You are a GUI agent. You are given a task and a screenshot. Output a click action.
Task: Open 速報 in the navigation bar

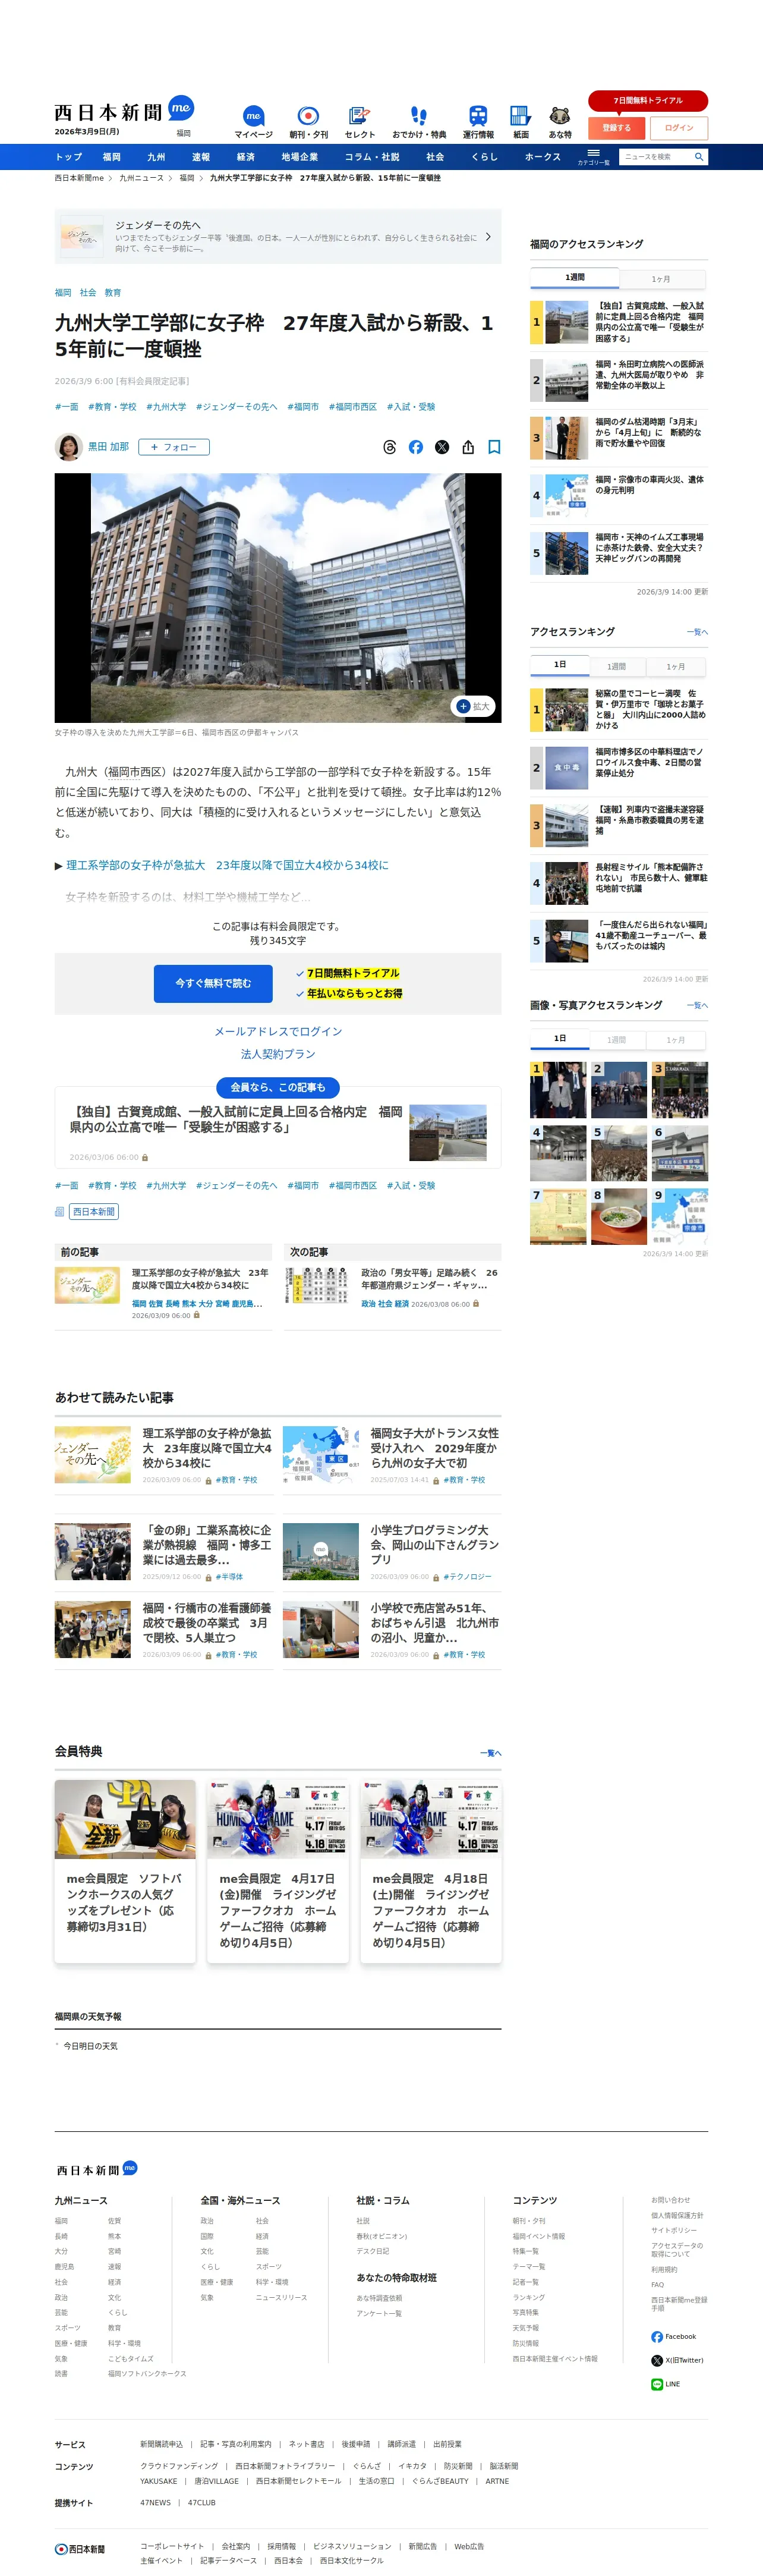click(201, 157)
